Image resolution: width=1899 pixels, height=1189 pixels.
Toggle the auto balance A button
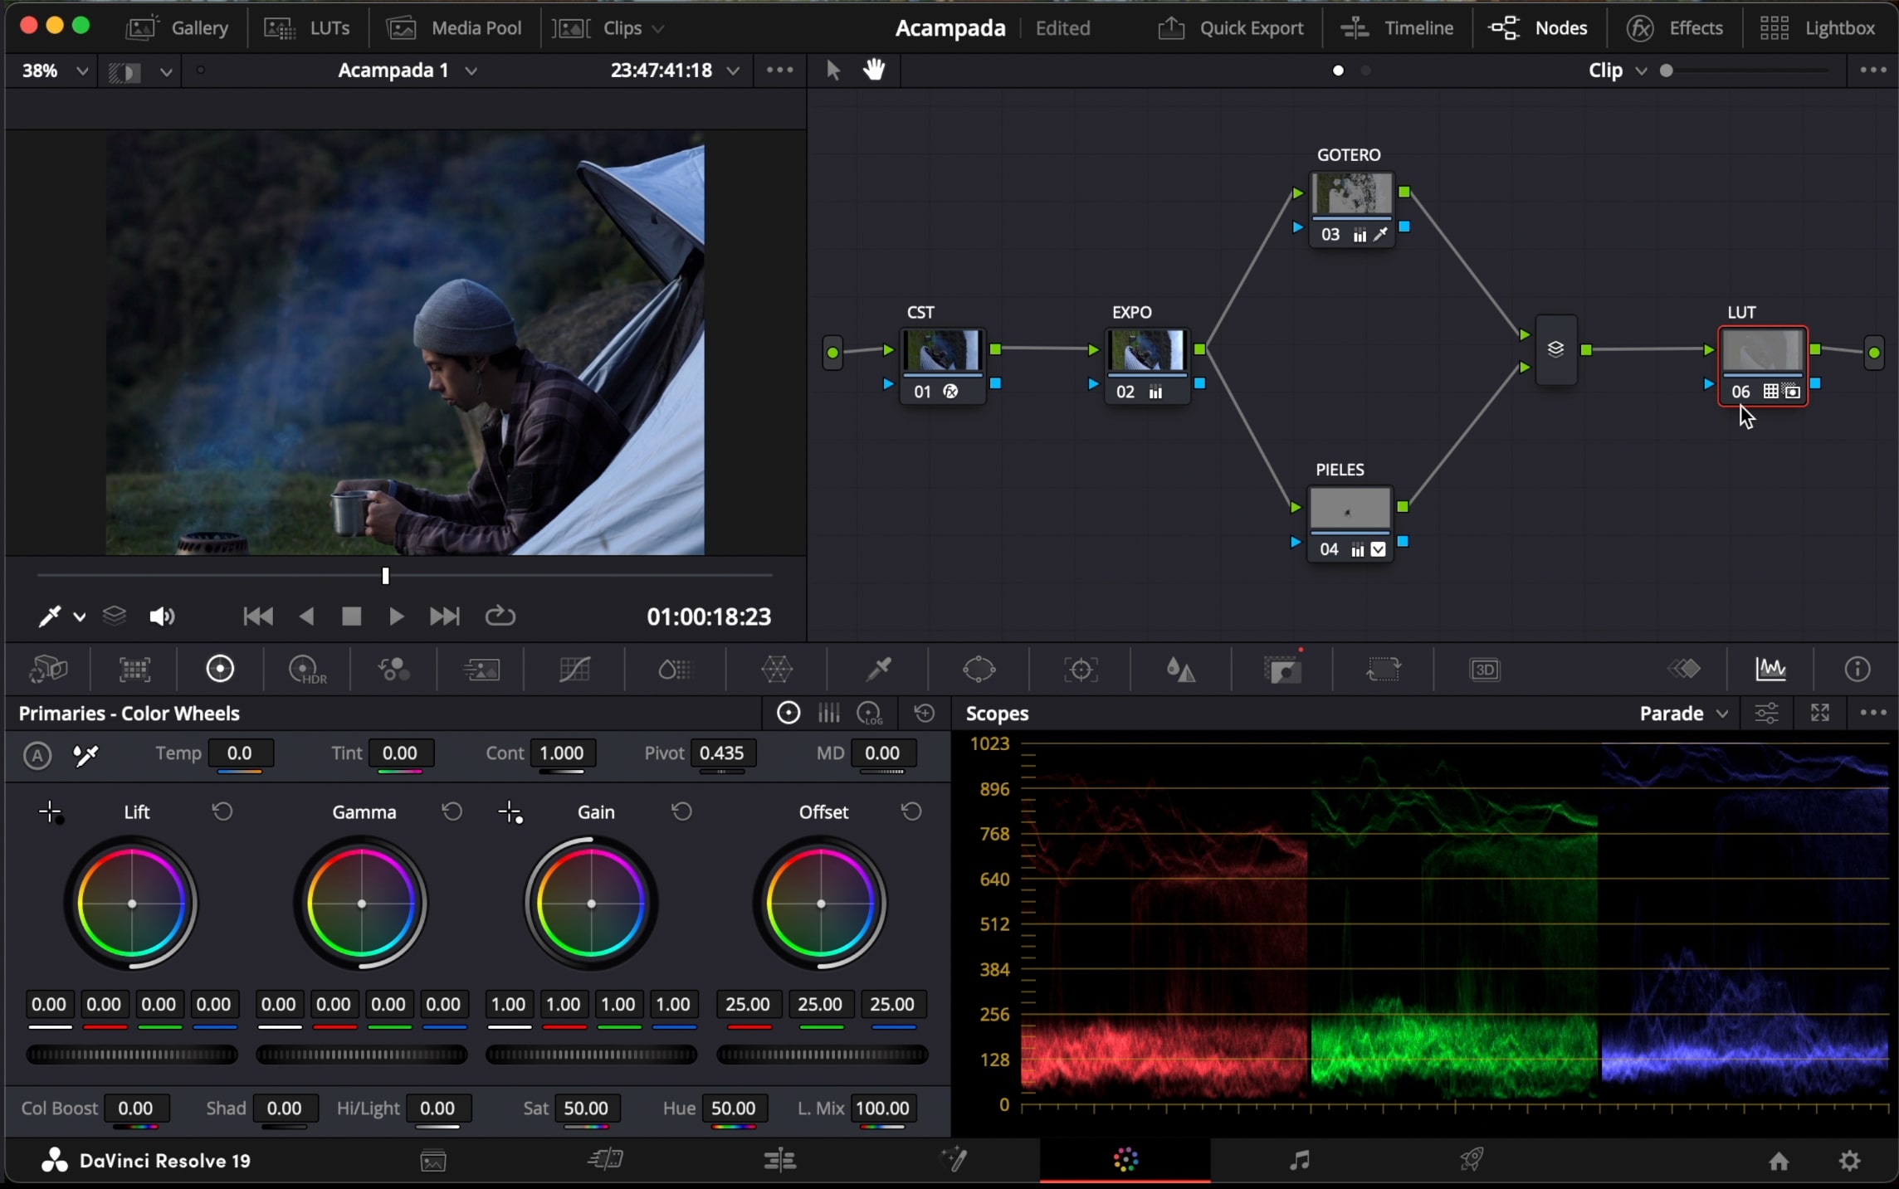coord(37,755)
